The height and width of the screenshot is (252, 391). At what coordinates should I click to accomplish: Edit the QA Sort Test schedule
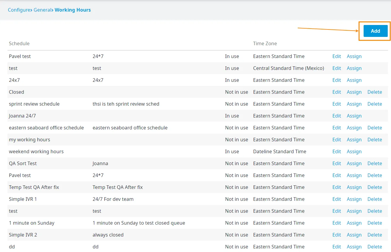coord(337,163)
